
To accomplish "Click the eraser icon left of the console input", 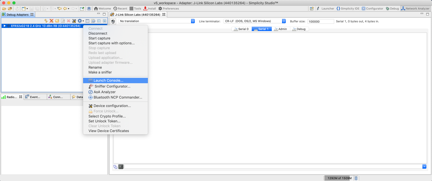I will 115,167.
